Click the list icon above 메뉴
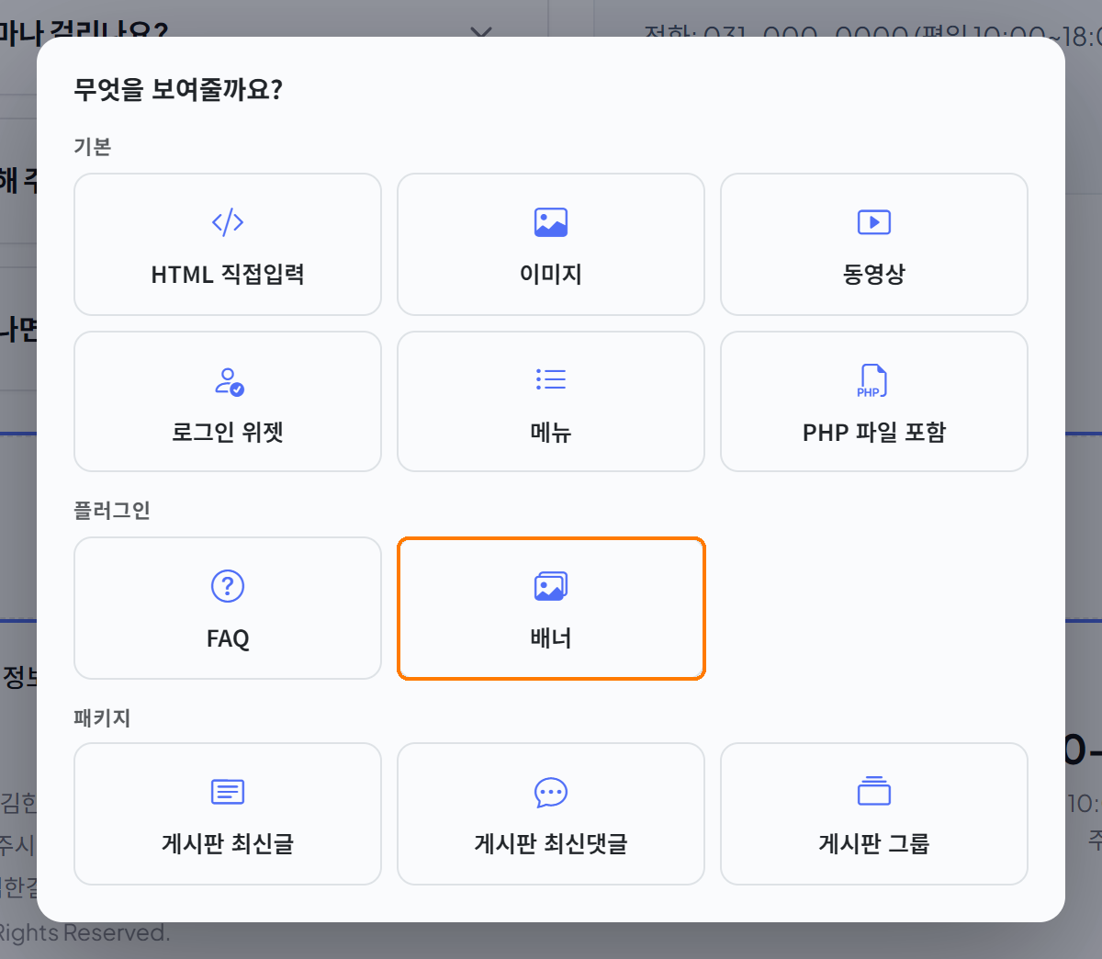1102x959 pixels. point(551,379)
